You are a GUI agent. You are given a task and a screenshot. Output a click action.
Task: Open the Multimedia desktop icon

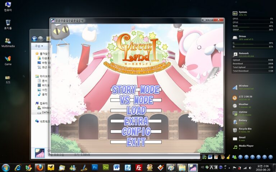[8, 43]
